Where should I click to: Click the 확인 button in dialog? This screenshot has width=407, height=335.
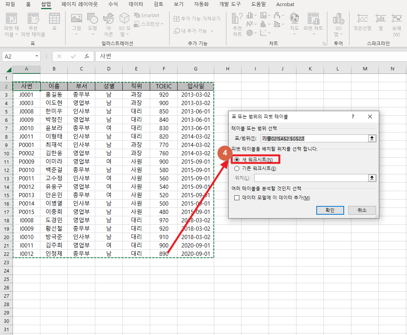(x=330, y=210)
